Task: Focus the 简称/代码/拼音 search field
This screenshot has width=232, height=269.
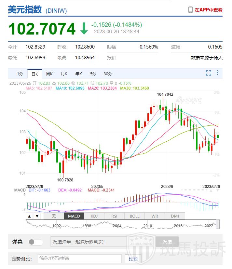Action: click(80, 259)
